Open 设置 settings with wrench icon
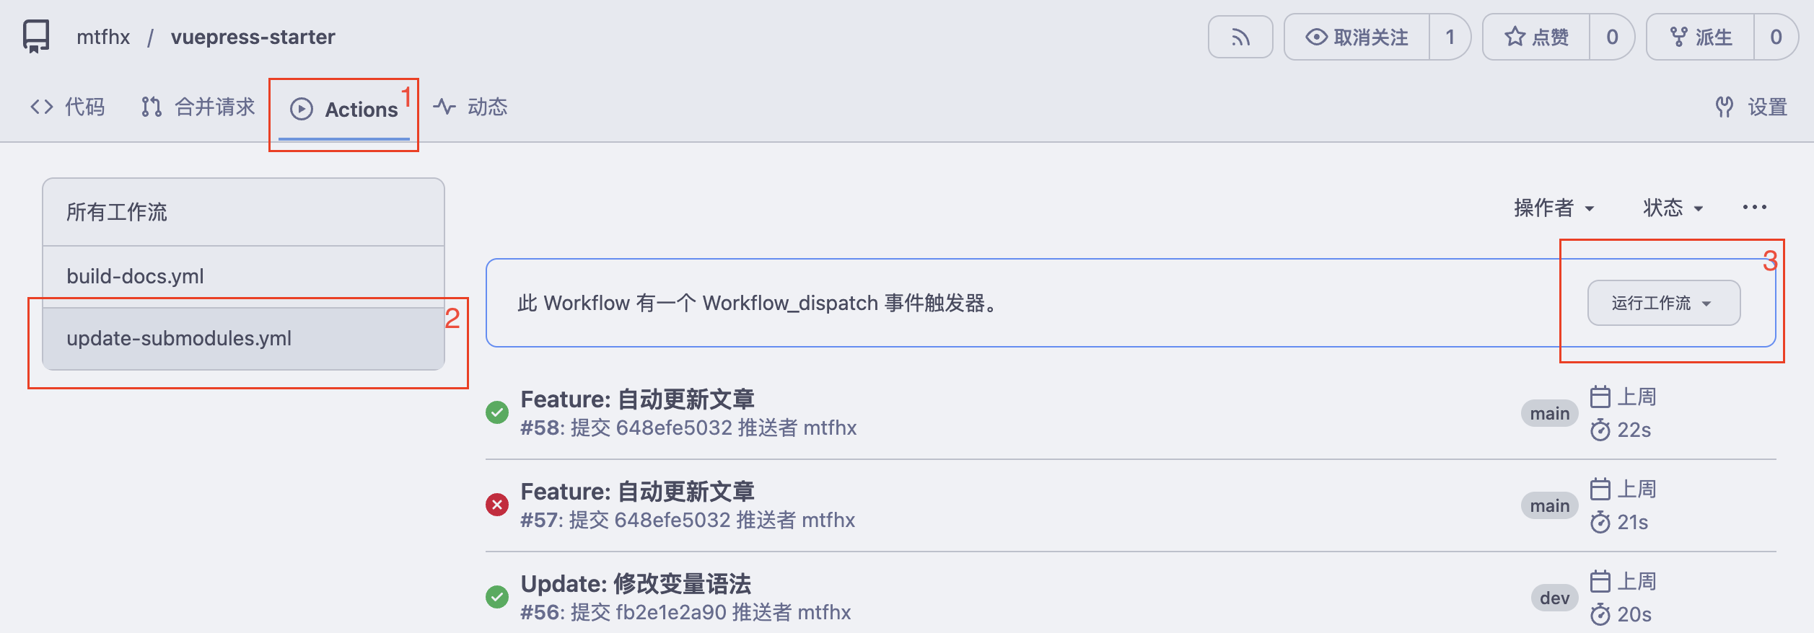Screen dimensions: 1814x633 pos(1751,107)
